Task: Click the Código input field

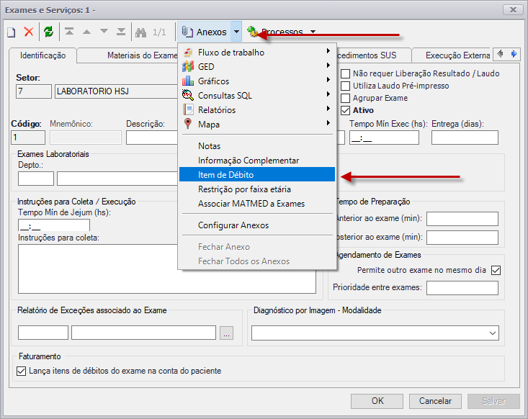Action: click(28, 138)
